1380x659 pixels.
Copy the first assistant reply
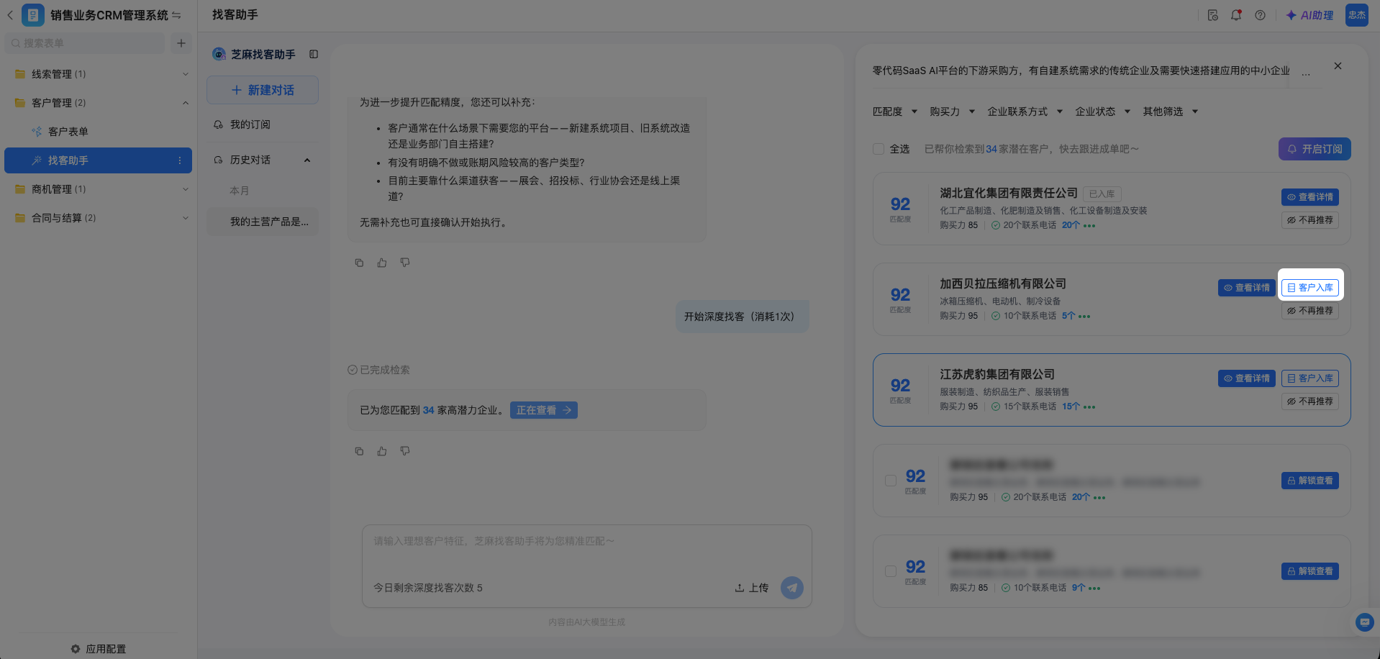[x=359, y=263]
